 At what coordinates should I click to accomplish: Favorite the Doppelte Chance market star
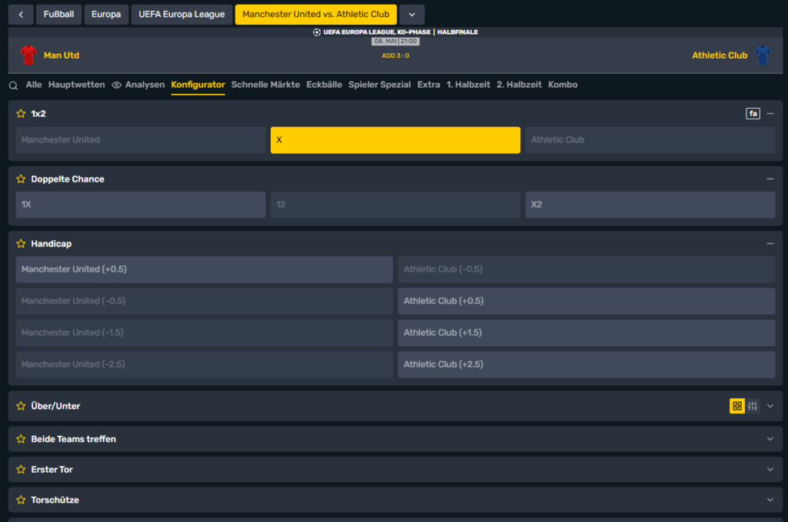point(21,179)
